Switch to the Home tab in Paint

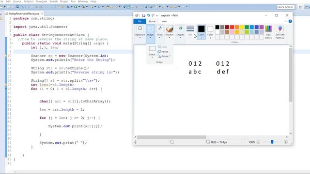pos(152,21)
